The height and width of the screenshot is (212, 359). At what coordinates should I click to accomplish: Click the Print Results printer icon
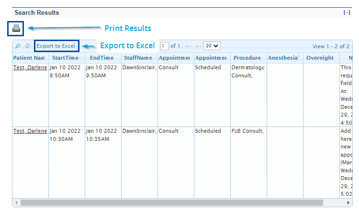16,29
